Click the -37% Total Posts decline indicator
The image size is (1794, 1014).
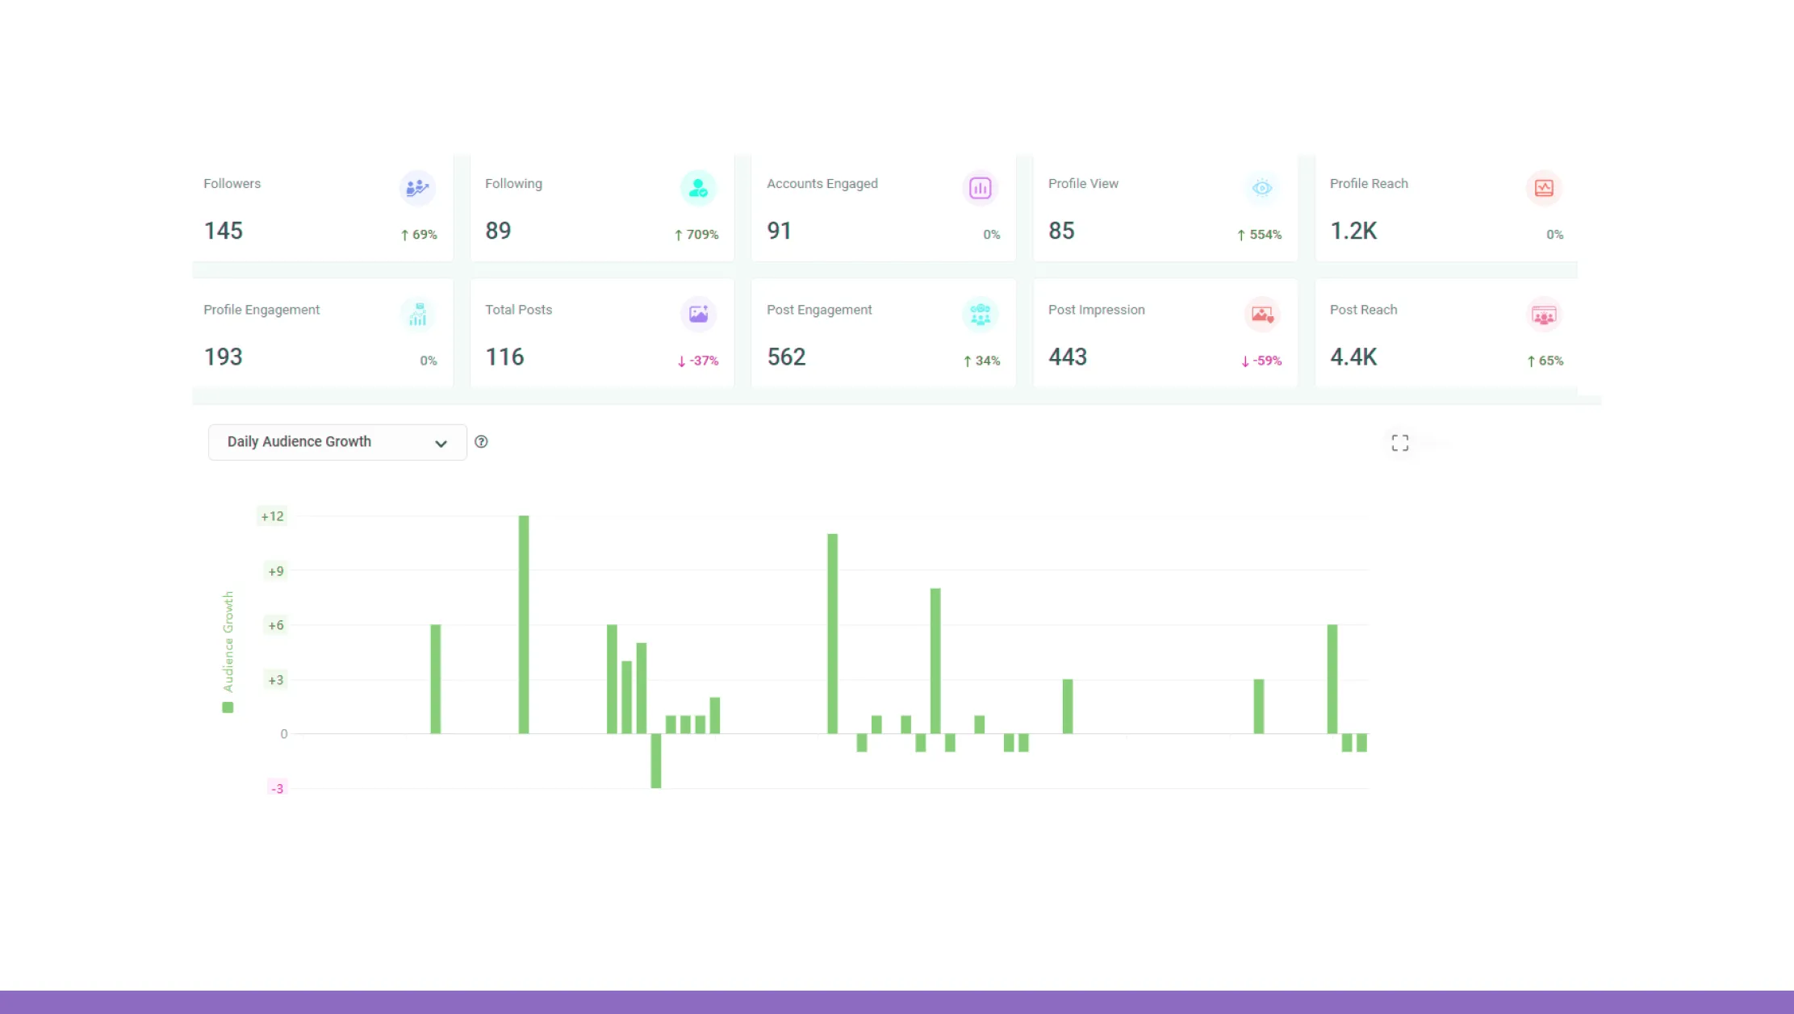[697, 361]
